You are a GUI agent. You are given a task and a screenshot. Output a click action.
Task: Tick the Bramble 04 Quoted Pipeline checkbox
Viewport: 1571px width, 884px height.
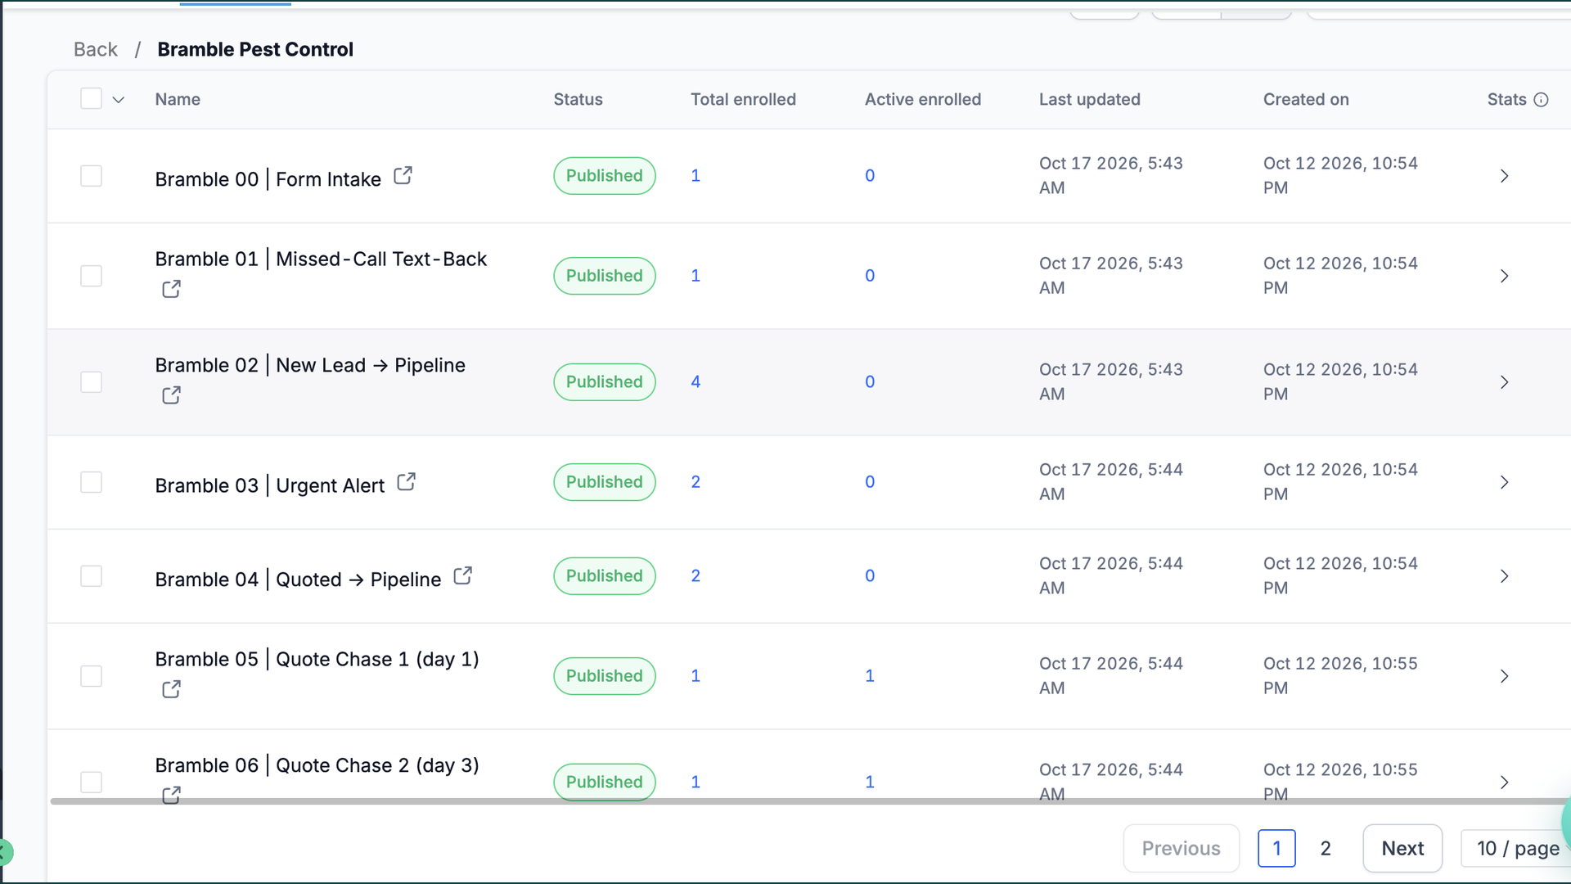[x=91, y=576]
